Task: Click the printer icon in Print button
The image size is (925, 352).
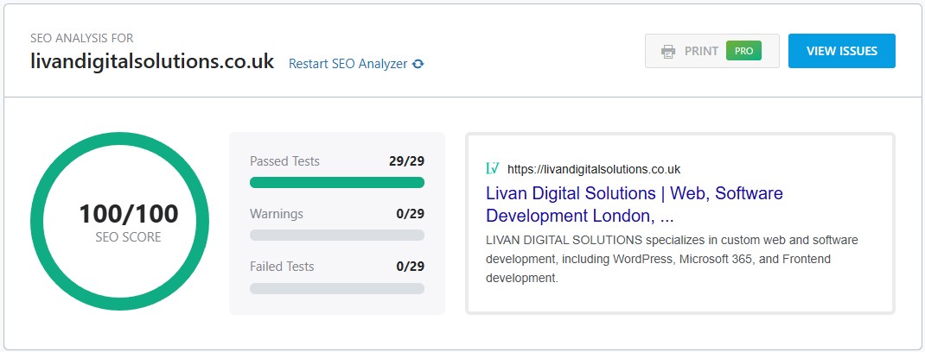Action: tap(668, 52)
